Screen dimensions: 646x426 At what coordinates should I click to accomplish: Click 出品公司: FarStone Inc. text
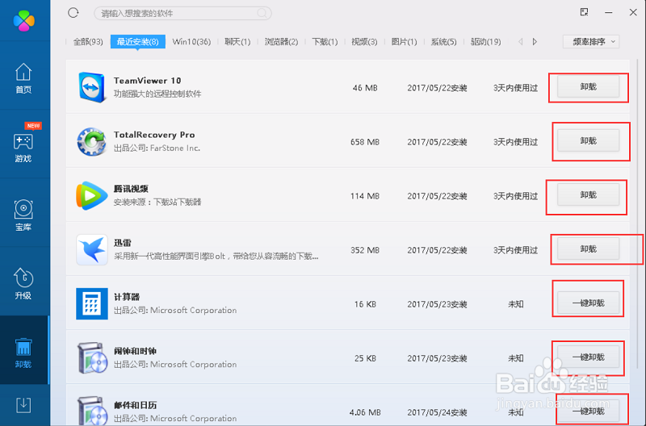coord(157,148)
